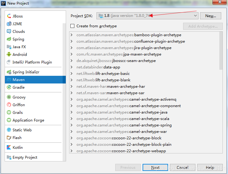Select the JBoss icon in project types
This screenshot has height=174, width=228.
pyautogui.click(x=9, y=16)
